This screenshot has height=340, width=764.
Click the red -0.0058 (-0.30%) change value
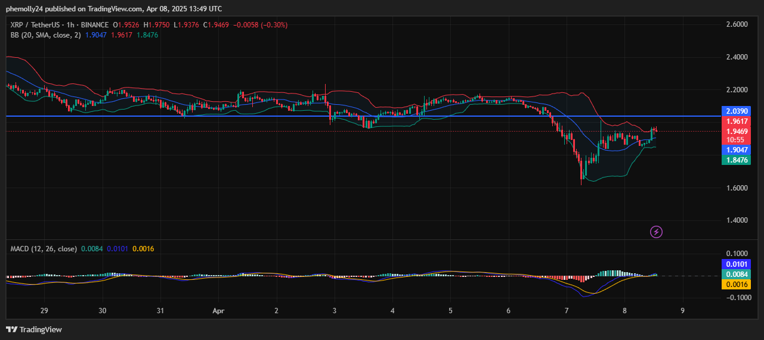260,25
